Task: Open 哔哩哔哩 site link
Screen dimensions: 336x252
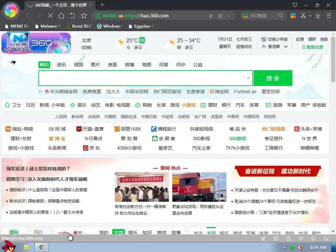Action: [x=310, y=148]
